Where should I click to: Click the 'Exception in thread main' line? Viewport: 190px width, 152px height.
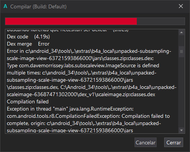(x=70, y=109)
